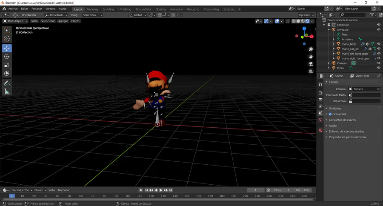The height and width of the screenshot is (206, 383).
Task: Open the Claves timeline menu
Action: pos(40,190)
